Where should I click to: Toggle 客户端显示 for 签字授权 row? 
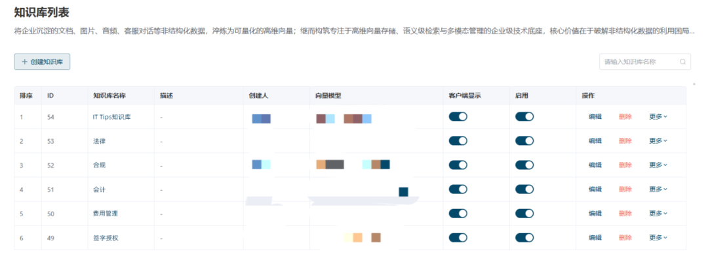tap(458, 238)
